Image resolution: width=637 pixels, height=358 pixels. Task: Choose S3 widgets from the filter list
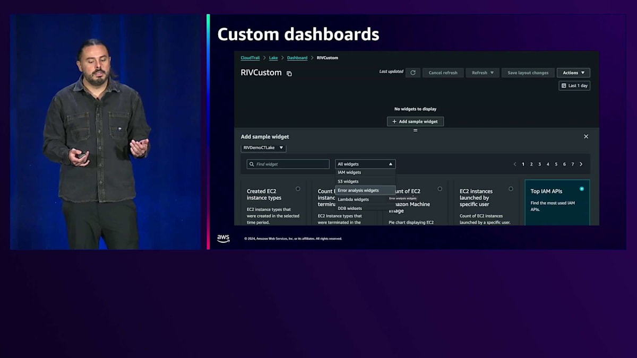[x=365, y=181]
